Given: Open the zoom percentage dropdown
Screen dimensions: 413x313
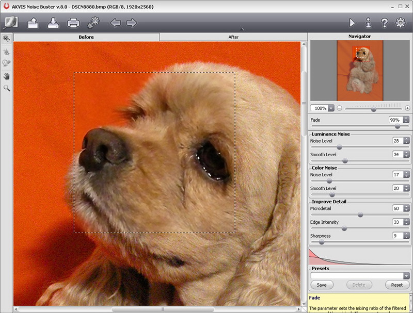Looking at the screenshot, I should (331, 108).
